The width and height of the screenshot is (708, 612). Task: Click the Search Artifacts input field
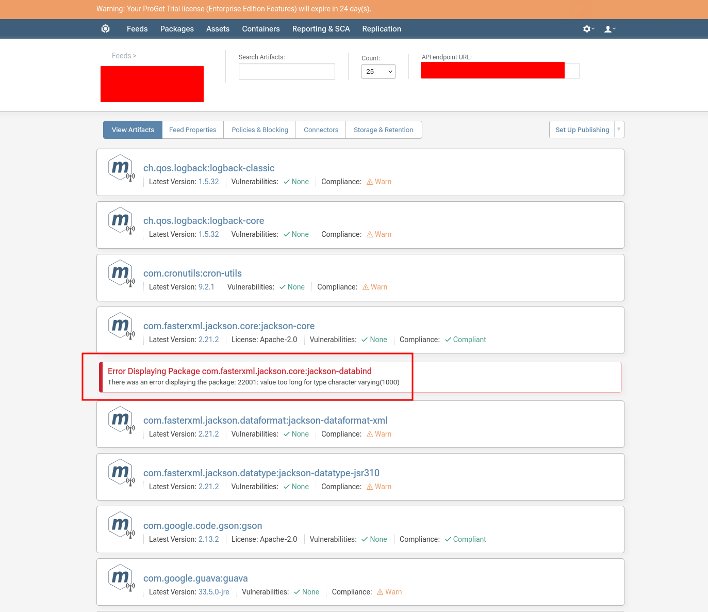pyautogui.click(x=287, y=72)
